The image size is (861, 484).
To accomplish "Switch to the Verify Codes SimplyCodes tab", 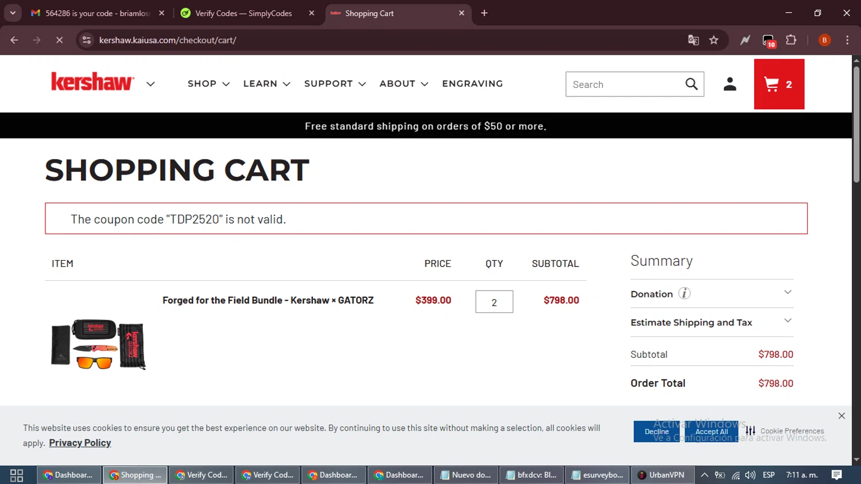I will point(243,13).
